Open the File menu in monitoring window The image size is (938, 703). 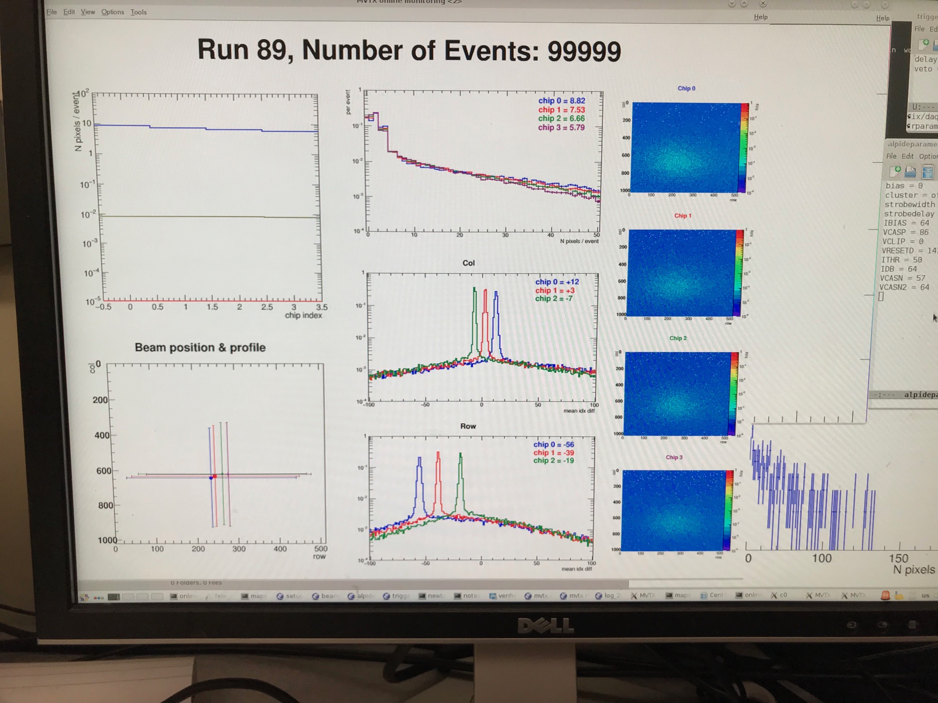click(x=51, y=12)
